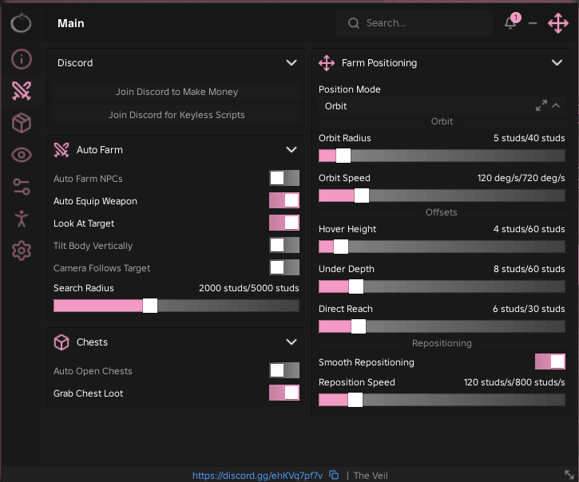Click the Orbit Speed slider handle
Screen dimensions: 579x482
[362, 196]
